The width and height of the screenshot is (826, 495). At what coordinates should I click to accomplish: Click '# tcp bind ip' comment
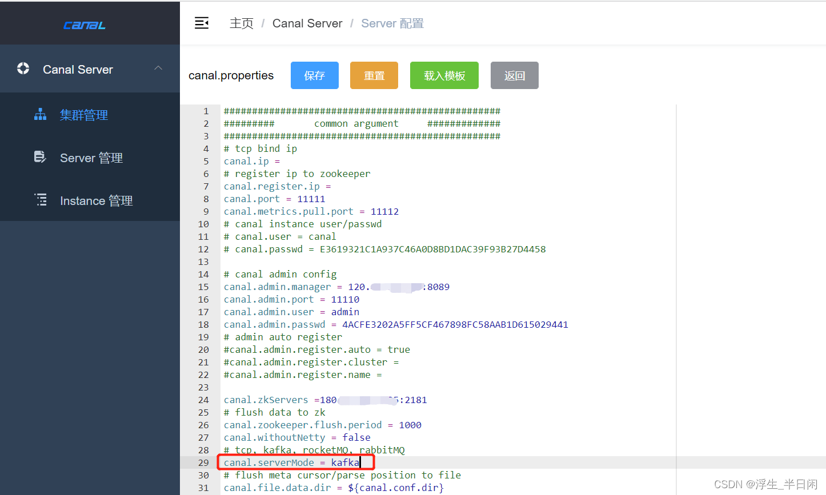pos(260,148)
